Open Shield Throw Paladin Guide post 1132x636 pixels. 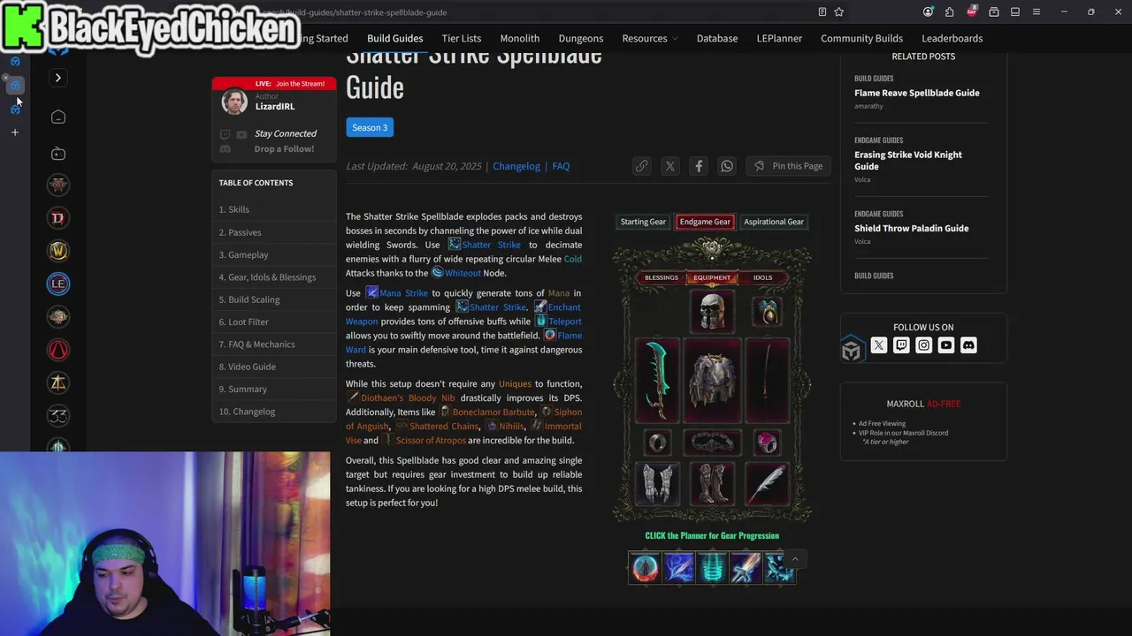912,228
